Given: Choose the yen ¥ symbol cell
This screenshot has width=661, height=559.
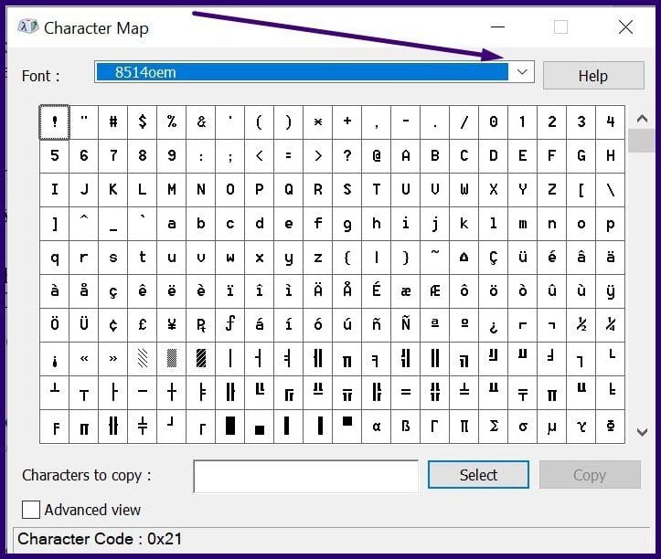Looking at the screenshot, I should [x=172, y=324].
